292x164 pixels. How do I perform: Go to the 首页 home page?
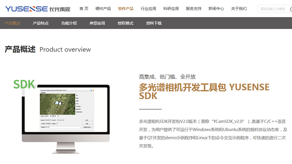tap(84, 9)
